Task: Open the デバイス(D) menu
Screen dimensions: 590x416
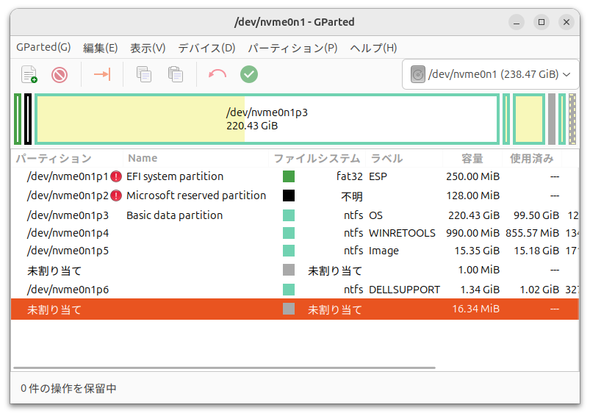Action: click(206, 48)
